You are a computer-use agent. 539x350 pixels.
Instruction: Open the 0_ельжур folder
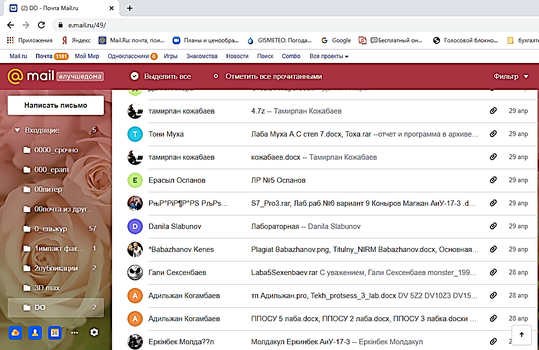click(x=56, y=229)
